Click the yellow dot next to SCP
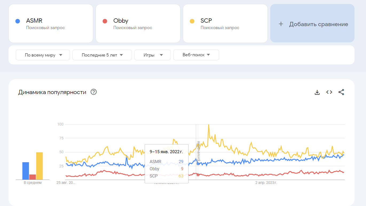 point(192,21)
